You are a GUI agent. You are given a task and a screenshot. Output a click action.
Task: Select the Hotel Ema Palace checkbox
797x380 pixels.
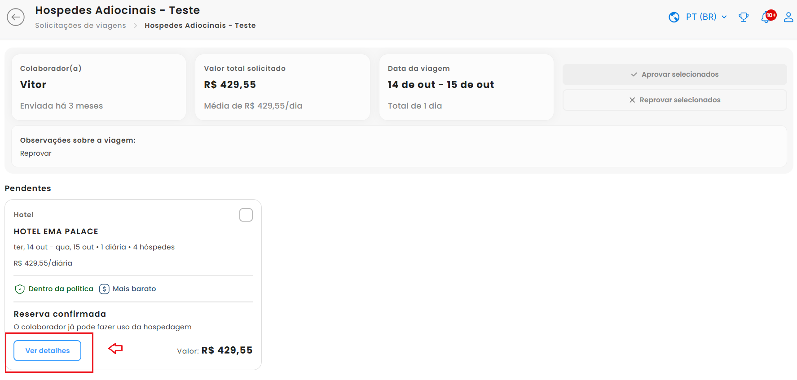(x=246, y=215)
